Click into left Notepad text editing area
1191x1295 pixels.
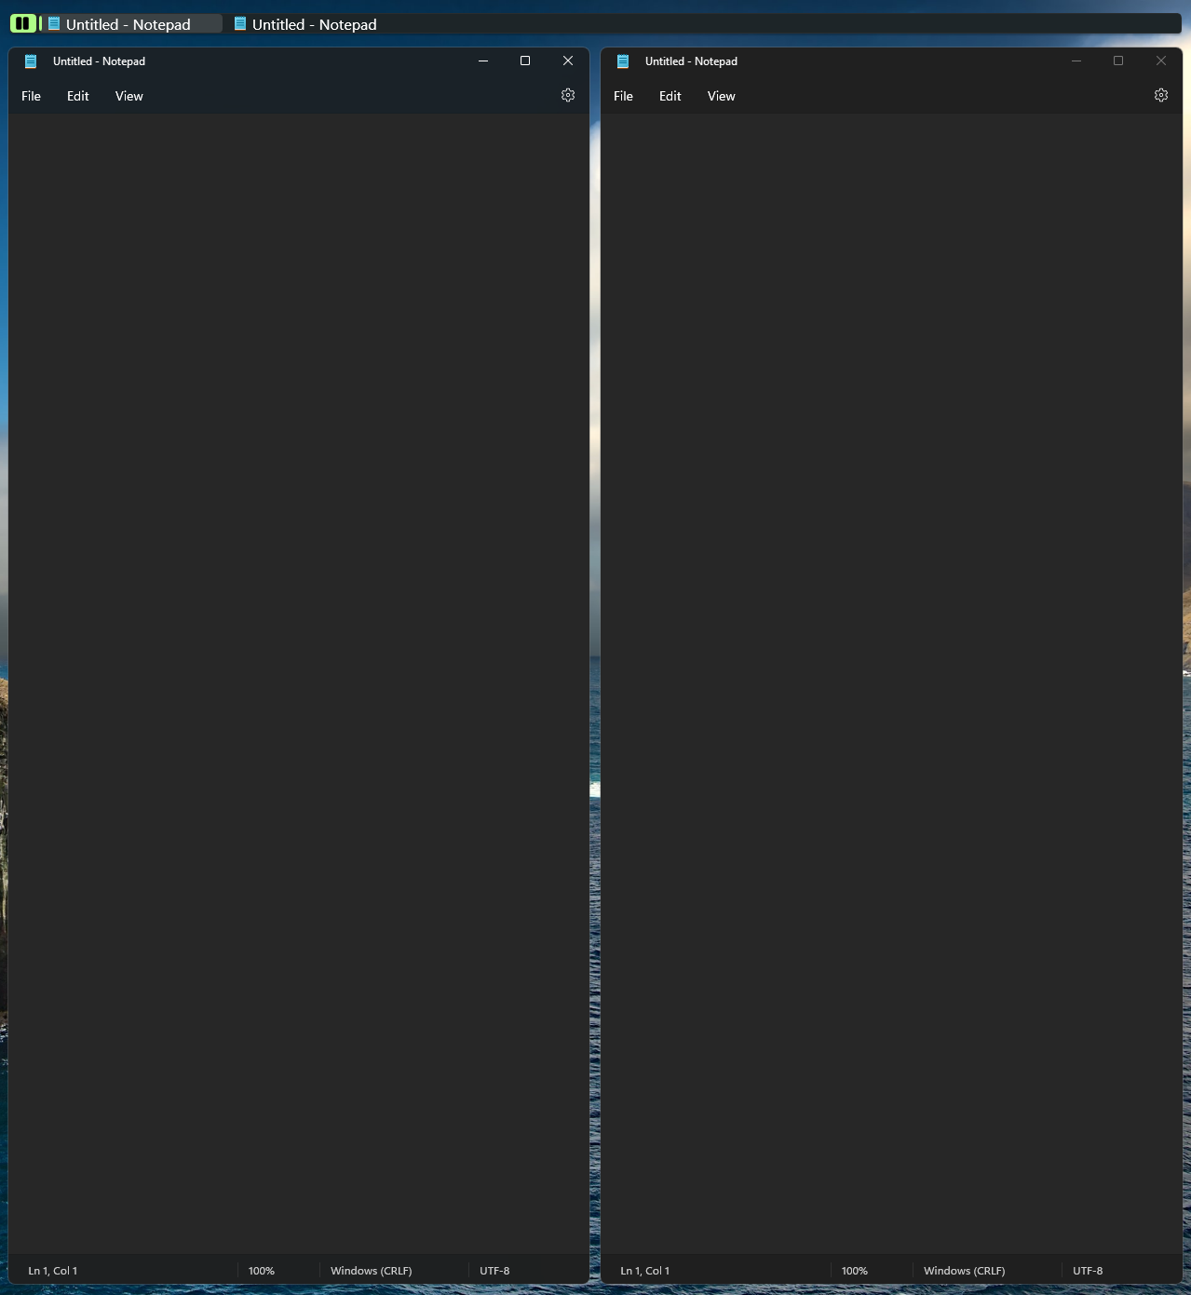[x=298, y=684]
